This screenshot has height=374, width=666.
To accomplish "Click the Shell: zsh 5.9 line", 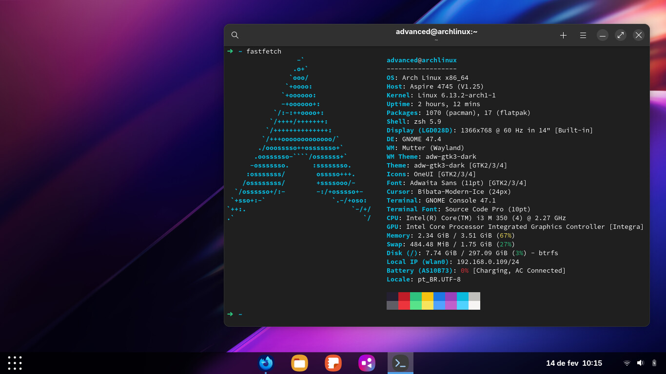I will coord(414,121).
